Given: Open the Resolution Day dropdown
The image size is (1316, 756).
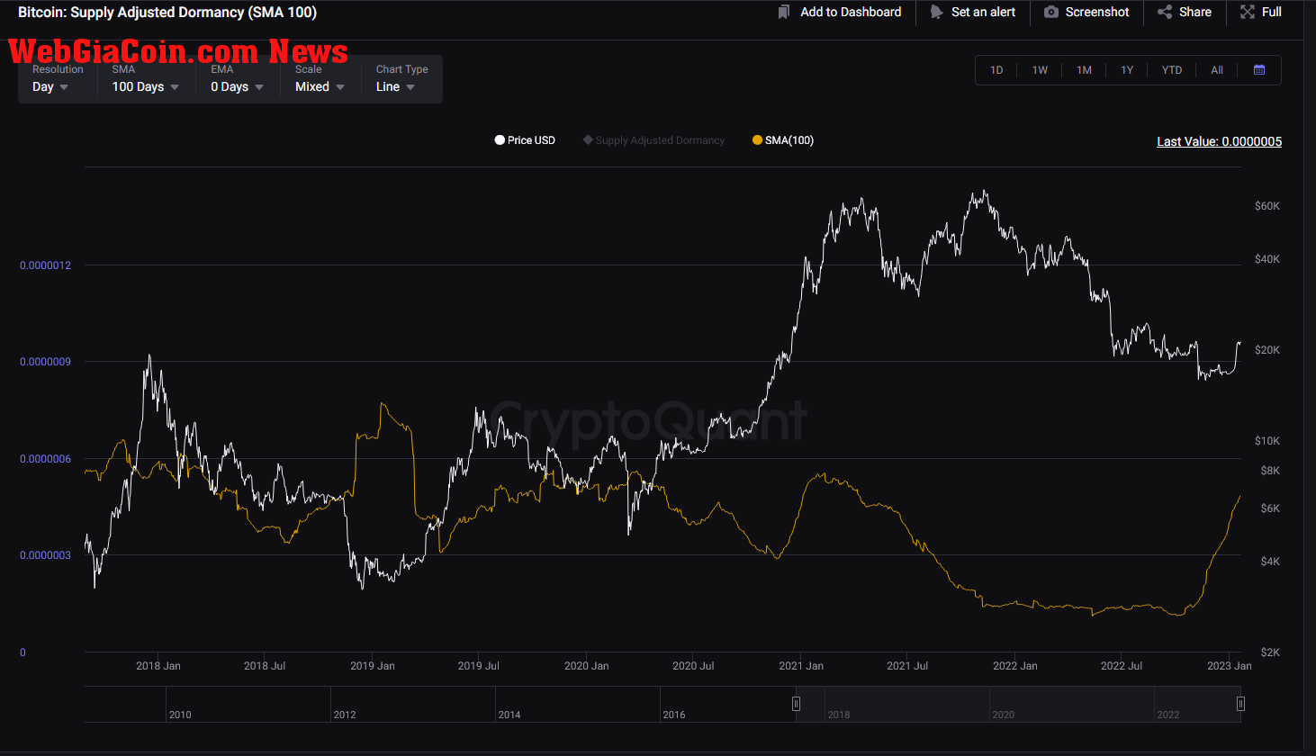Looking at the screenshot, I should (50, 87).
